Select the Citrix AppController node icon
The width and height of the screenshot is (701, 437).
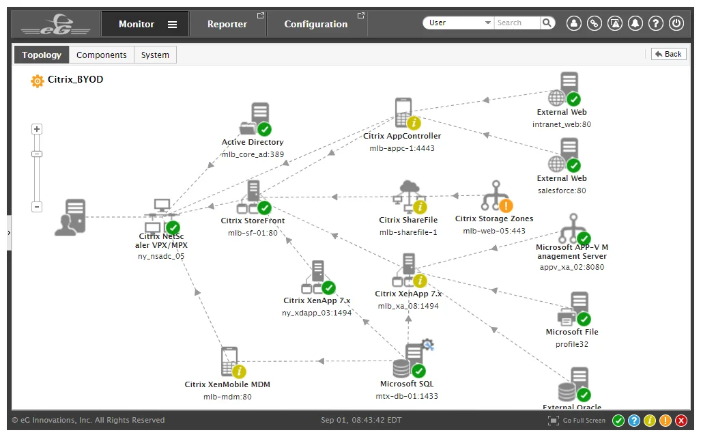407,113
